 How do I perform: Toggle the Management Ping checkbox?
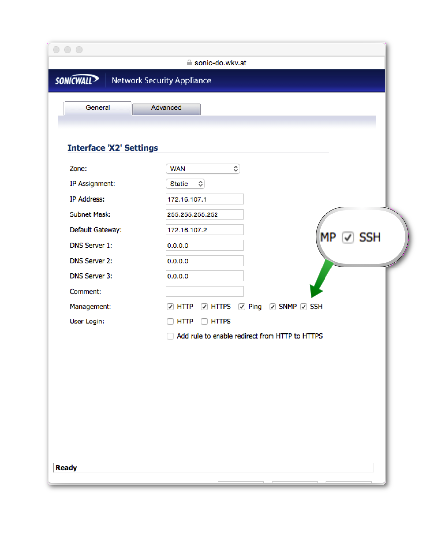click(242, 307)
